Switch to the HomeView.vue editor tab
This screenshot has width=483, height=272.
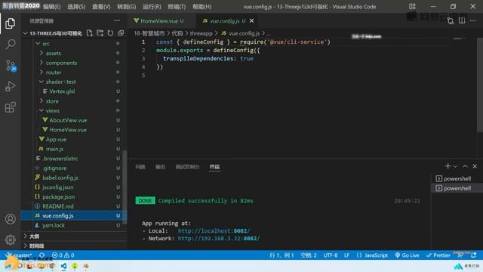pos(159,21)
